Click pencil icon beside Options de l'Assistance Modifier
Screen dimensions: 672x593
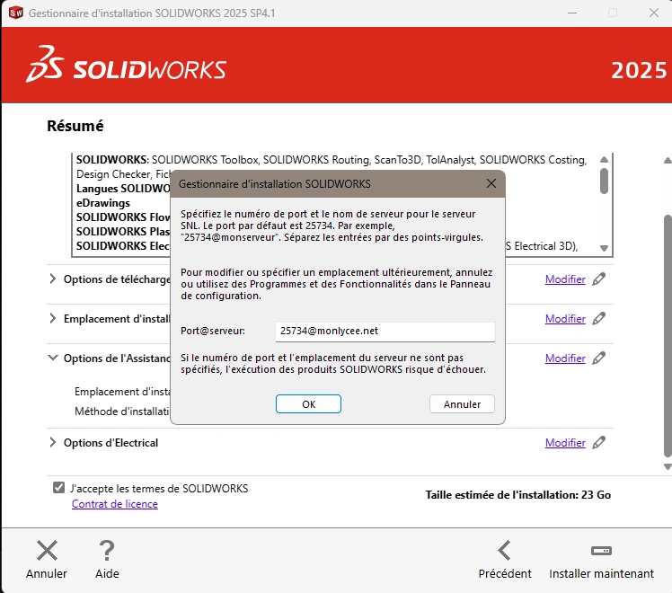pos(598,358)
